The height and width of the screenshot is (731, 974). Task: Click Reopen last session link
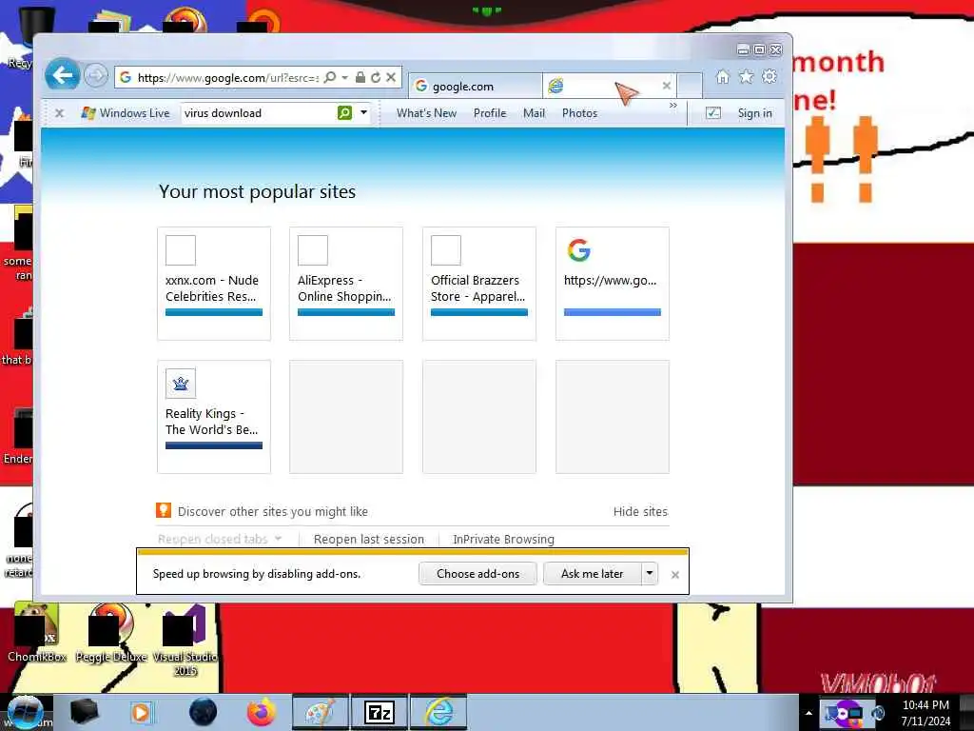click(x=369, y=539)
